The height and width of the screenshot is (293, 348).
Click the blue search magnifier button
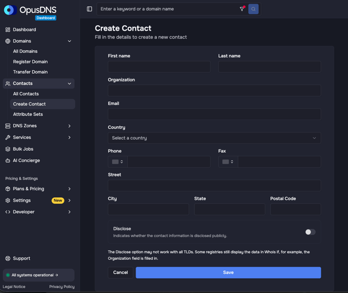(x=253, y=9)
